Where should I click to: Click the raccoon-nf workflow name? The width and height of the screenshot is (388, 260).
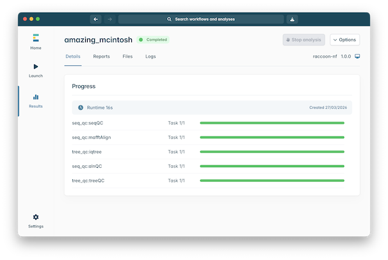click(325, 56)
